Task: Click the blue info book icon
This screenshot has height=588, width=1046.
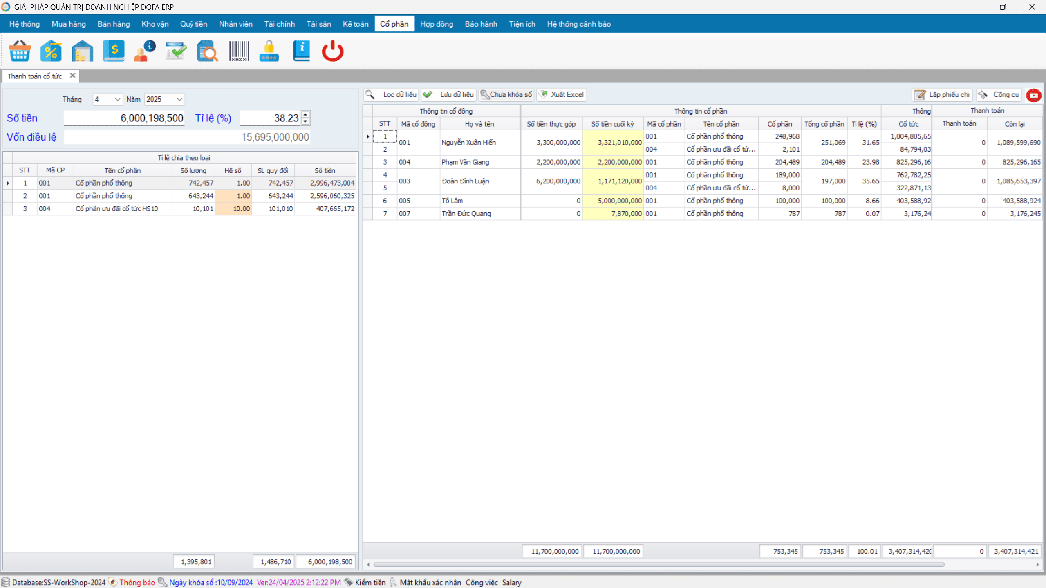Action: coord(301,51)
